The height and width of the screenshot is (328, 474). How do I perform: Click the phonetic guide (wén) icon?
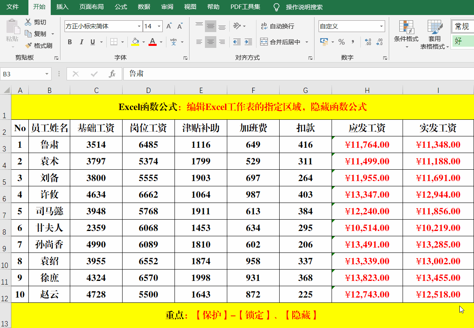pos(174,42)
